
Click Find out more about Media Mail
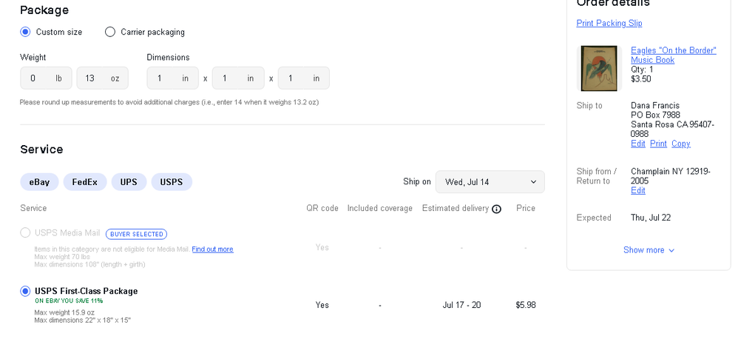pyautogui.click(x=212, y=249)
